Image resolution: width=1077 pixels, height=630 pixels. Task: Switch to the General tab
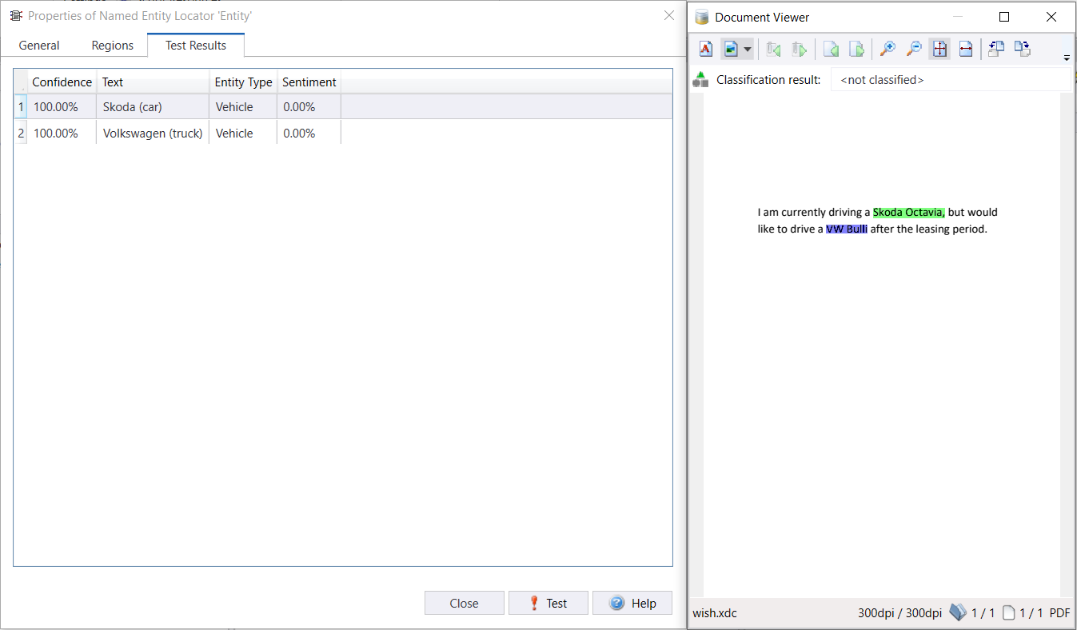(39, 46)
